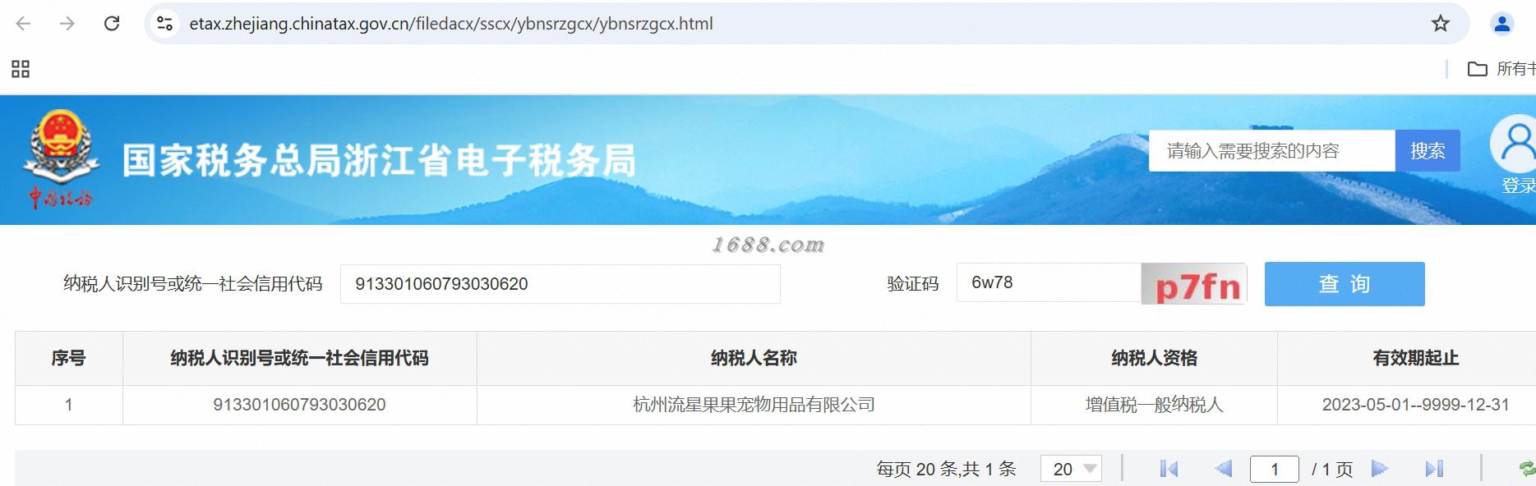Refresh the results table
This screenshot has width=1536, height=486.
point(1527,469)
